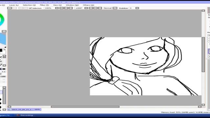
Task: Open the View (V) menu
Action: (x=57, y=5)
